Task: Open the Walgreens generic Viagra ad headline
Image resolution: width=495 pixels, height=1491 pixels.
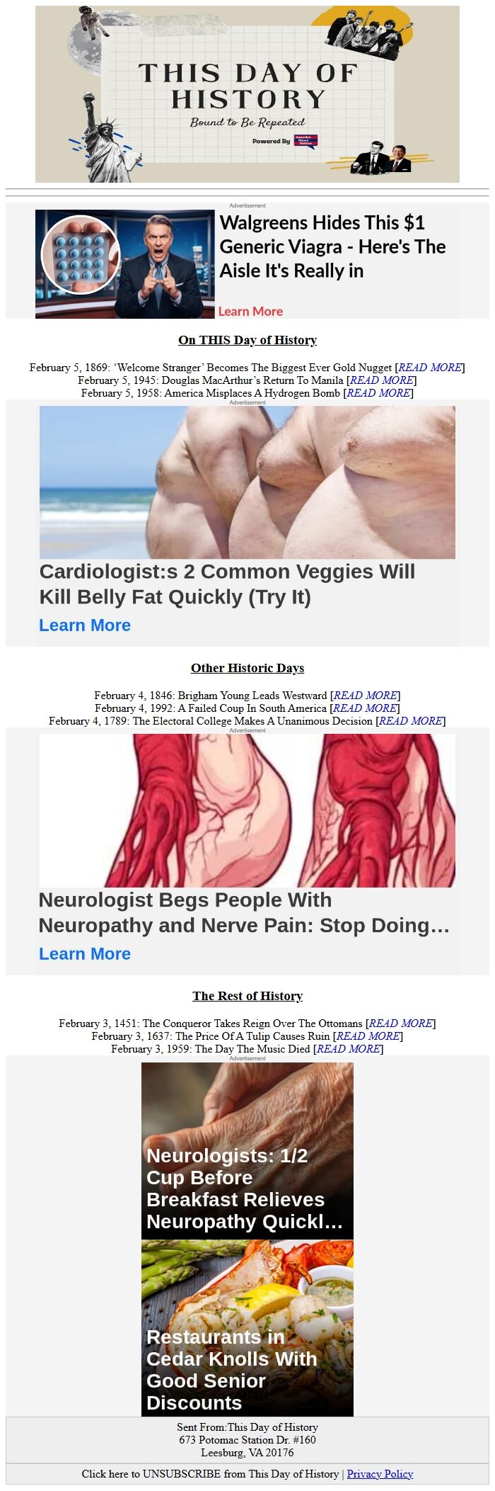Action: (x=332, y=246)
